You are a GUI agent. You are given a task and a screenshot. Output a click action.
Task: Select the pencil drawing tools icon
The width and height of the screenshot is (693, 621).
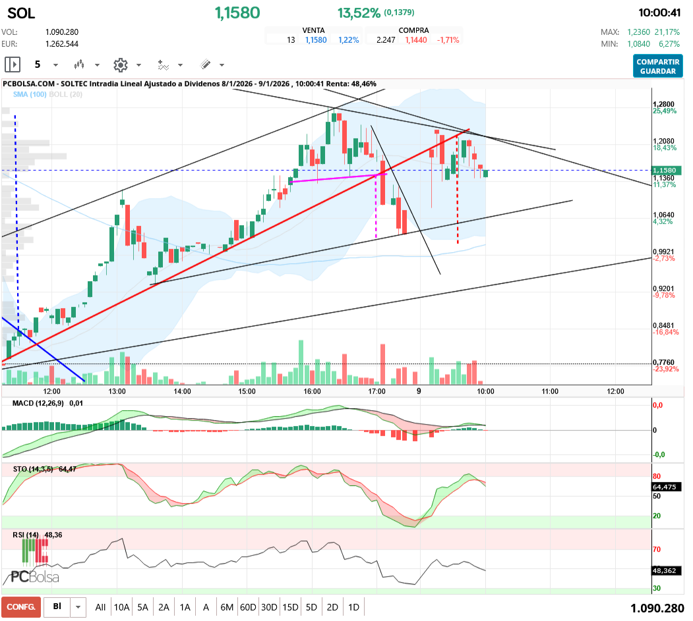pos(205,65)
